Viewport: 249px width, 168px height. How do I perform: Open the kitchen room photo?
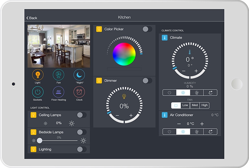click(x=59, y=46)
